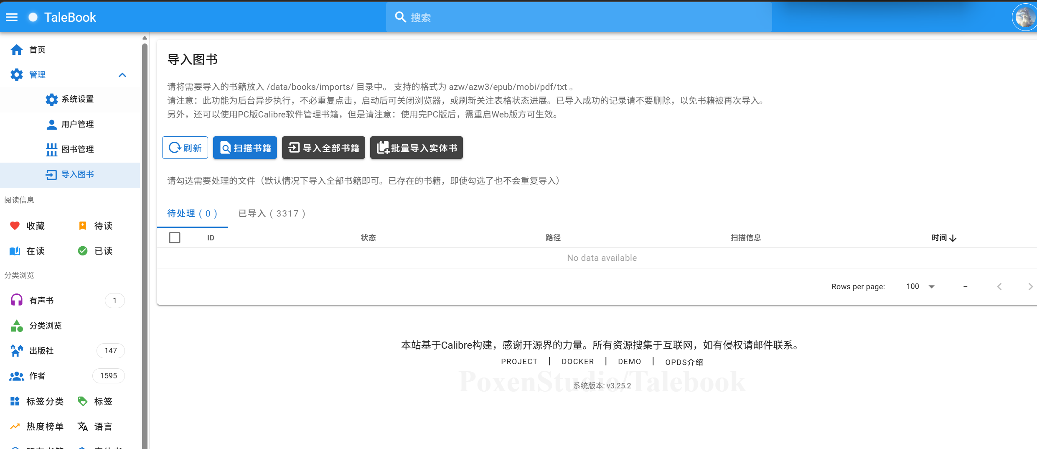Select the 收藏 heart icon

pos(15,226)
